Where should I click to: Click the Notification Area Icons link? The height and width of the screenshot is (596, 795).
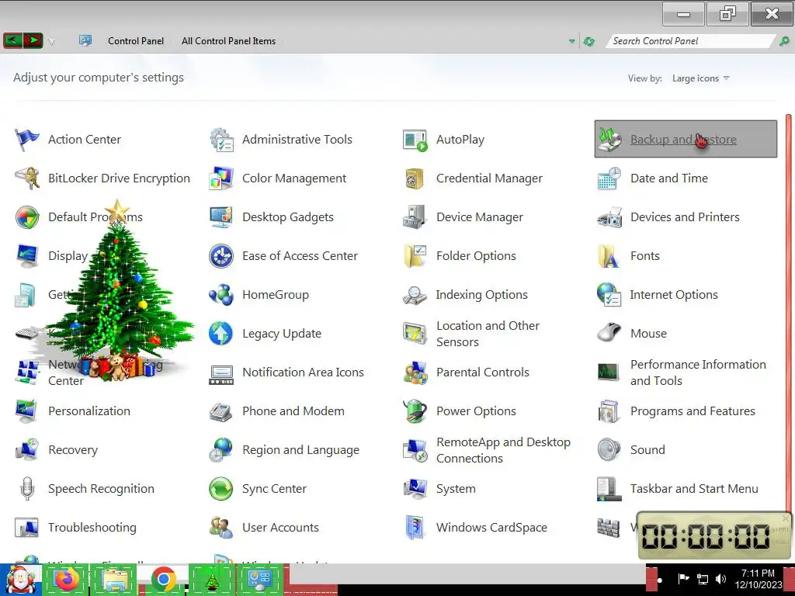tap(303, 372)
